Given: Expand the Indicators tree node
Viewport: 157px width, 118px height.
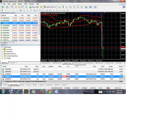Looking at the screenshot, I should click(x=2, y=52).
